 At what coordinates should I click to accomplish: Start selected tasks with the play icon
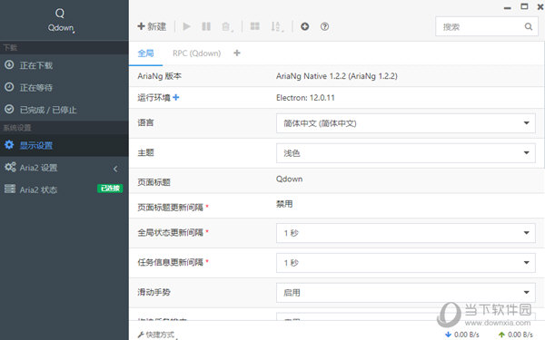tap(186, 26)
